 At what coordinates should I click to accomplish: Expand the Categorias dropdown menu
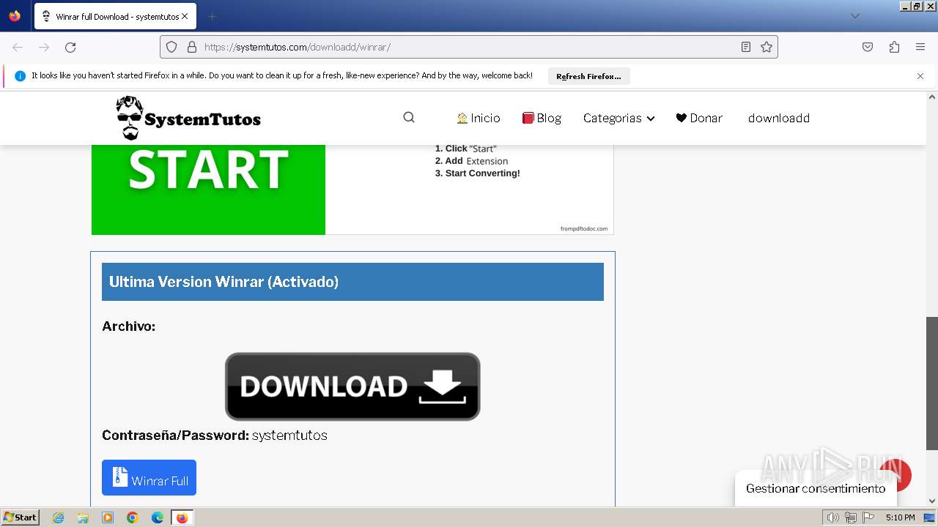(x=618, y=118)
